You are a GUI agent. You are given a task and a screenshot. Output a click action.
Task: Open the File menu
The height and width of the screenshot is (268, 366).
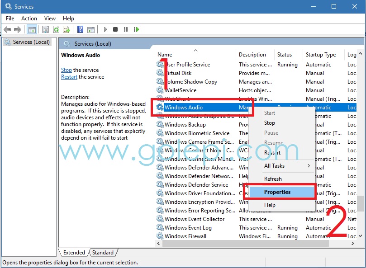(10, 19)
